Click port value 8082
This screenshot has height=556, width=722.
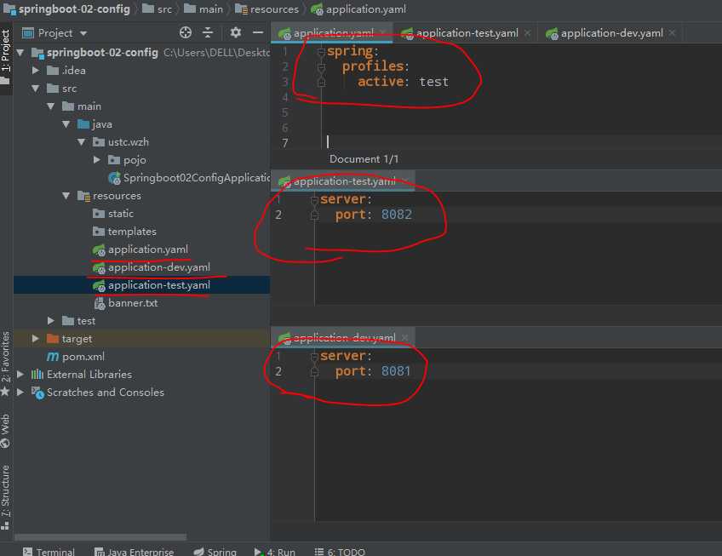point(397,215)
